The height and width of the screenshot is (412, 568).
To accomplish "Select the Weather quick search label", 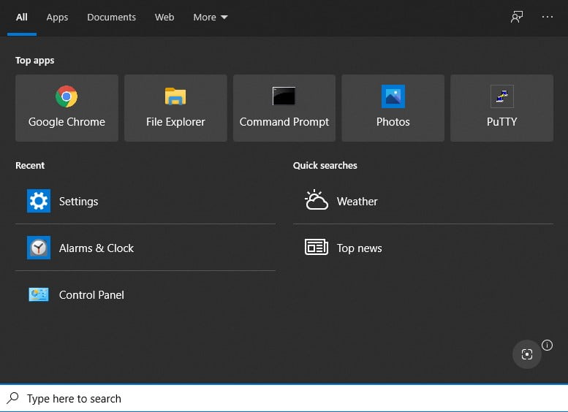I will tap(357, 202).
